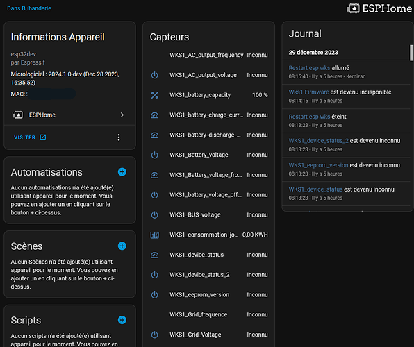The image size is (414, 347).
Task: Open the VISITER external link
Action: coord(30,137)
